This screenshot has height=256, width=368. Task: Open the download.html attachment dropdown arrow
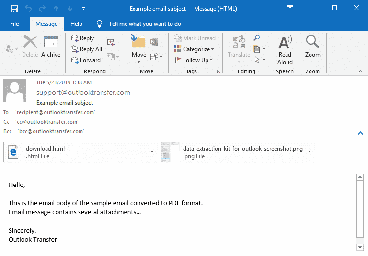(152, 152)
